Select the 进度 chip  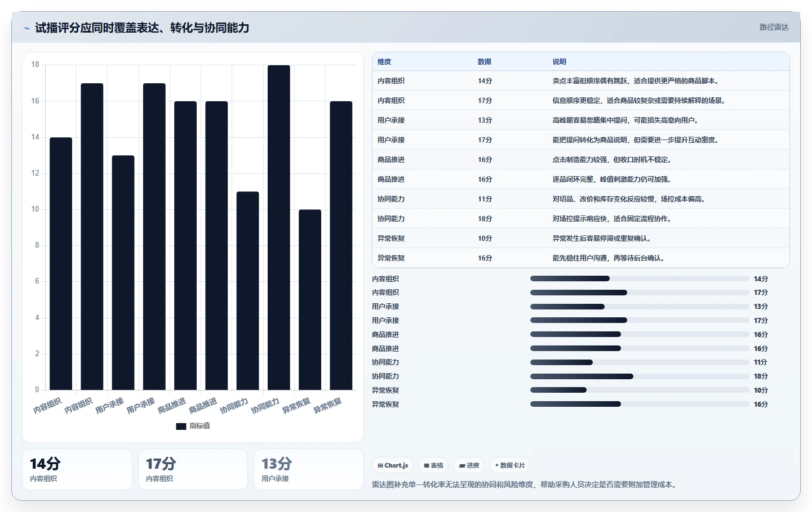[469, 465]
